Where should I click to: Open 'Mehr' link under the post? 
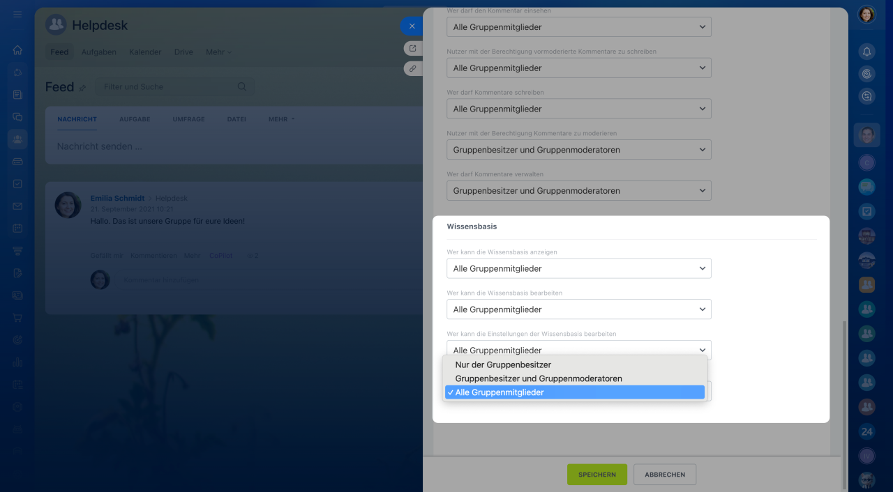[192, 256]
